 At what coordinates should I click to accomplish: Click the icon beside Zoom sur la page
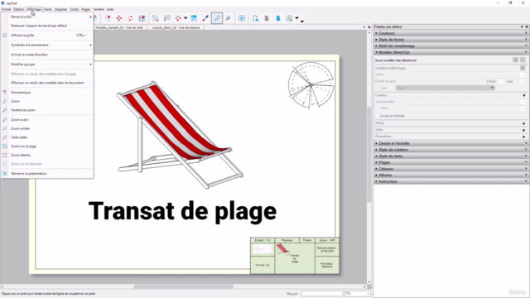coord(5,147)
